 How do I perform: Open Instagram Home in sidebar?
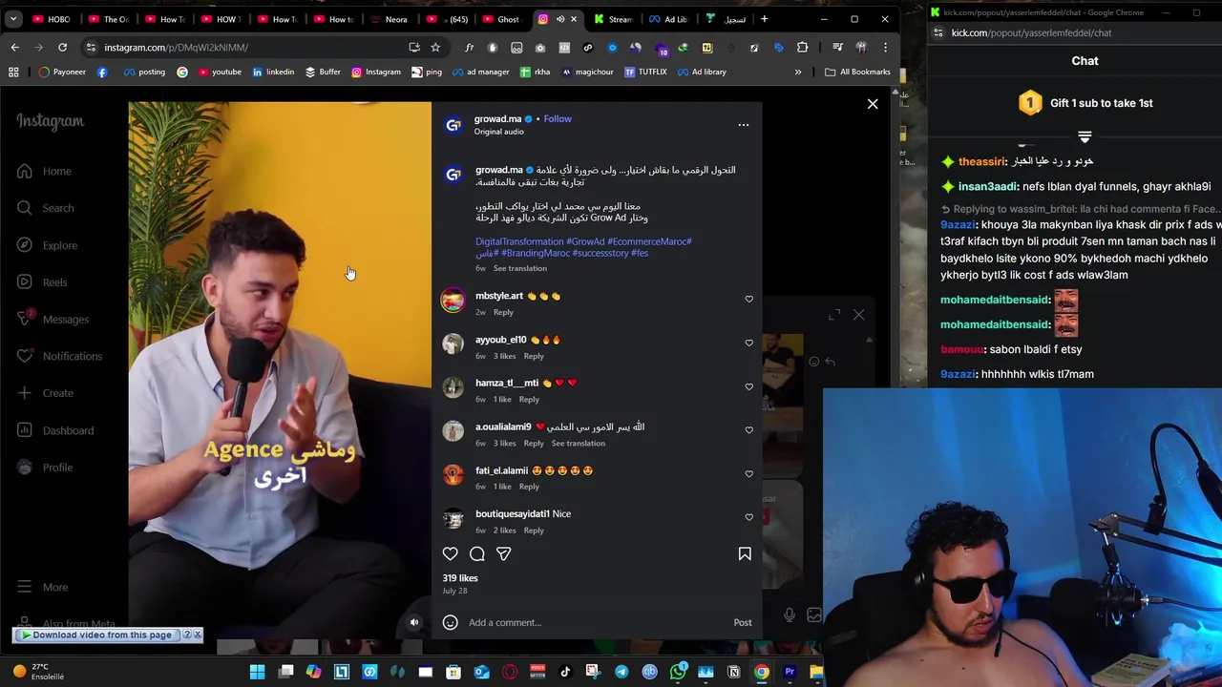point(44,172)
